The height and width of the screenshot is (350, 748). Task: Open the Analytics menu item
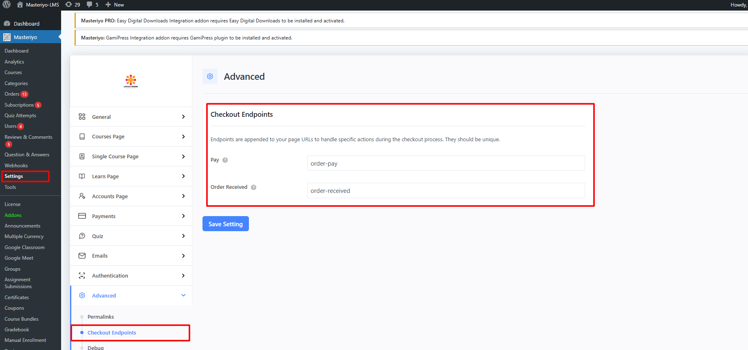point(14,62)
